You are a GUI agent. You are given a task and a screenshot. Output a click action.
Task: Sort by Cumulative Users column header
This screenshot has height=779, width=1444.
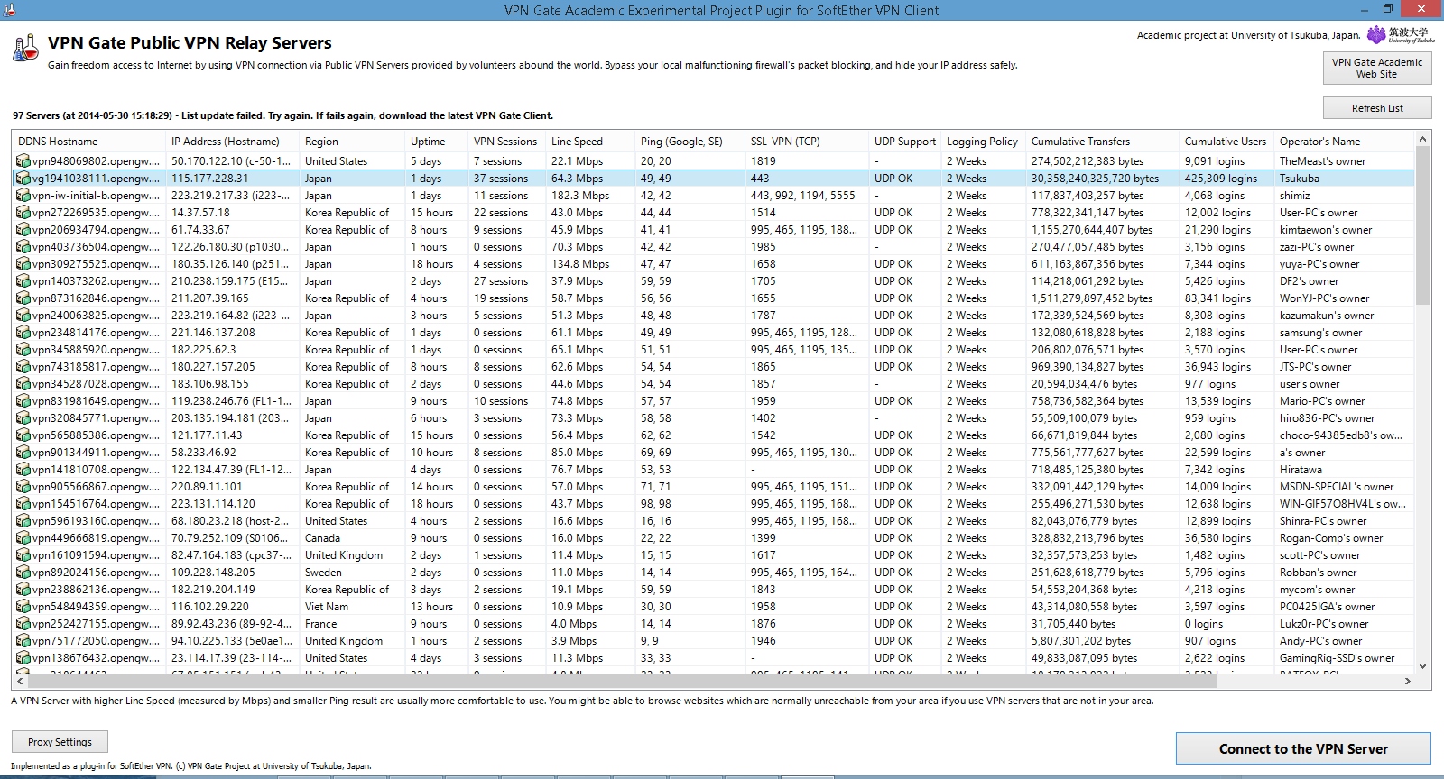pos(1226,142)
